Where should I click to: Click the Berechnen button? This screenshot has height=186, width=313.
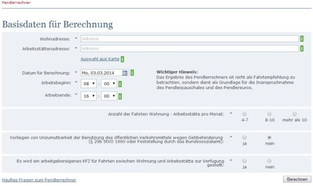(297, 179)
